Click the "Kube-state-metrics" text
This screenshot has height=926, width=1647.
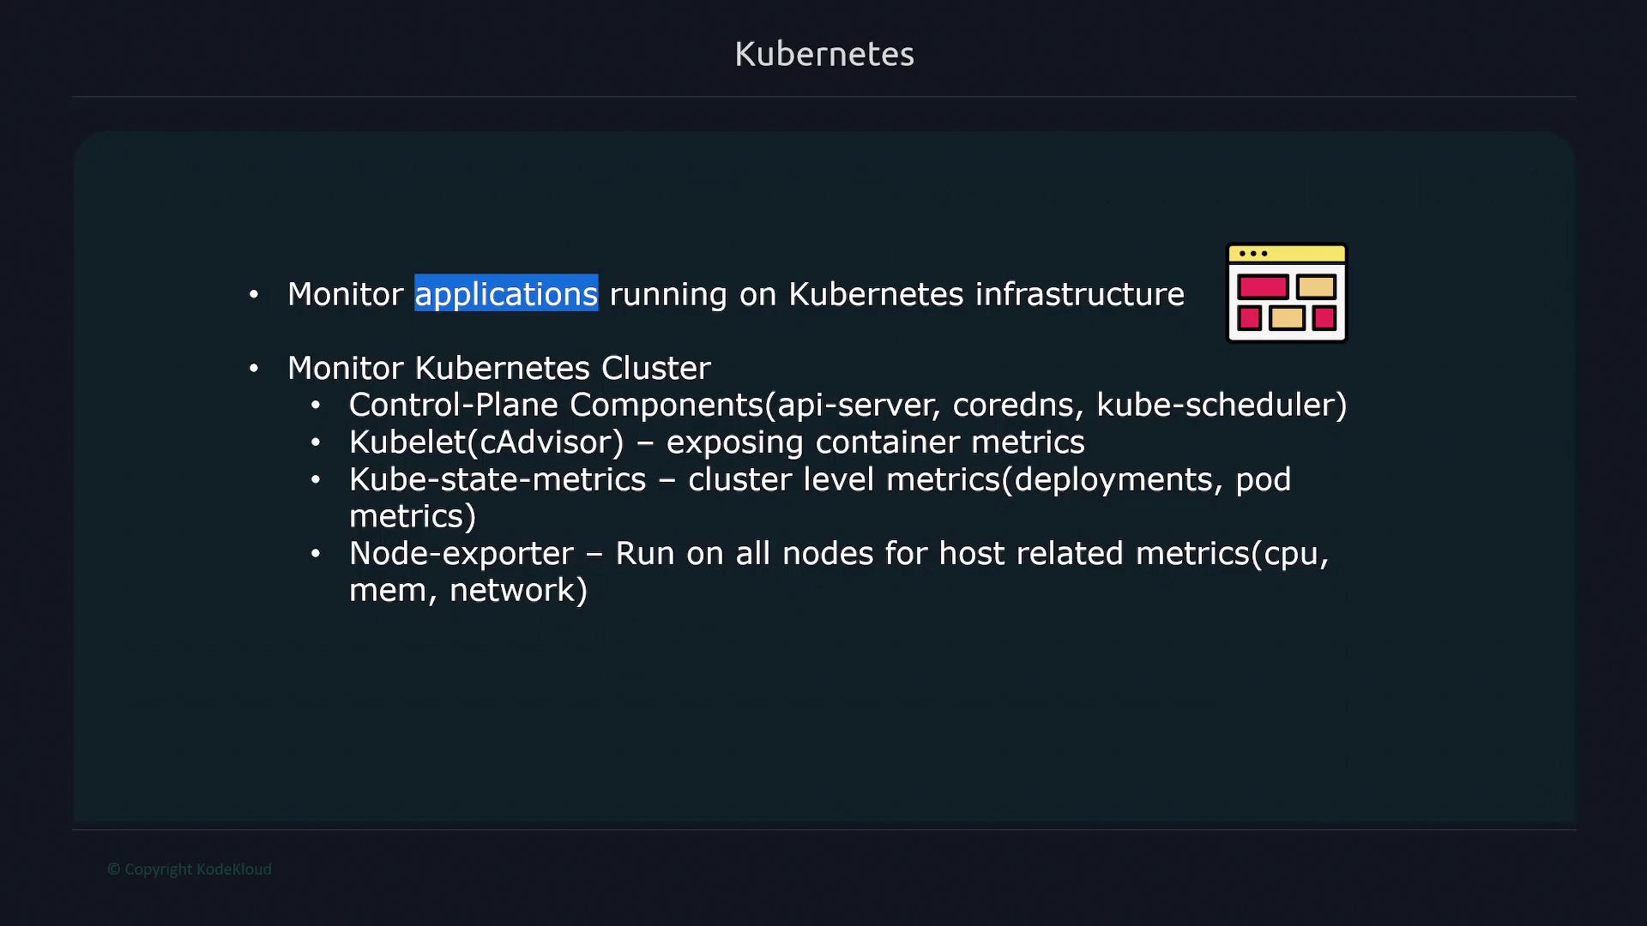(498, 479)
